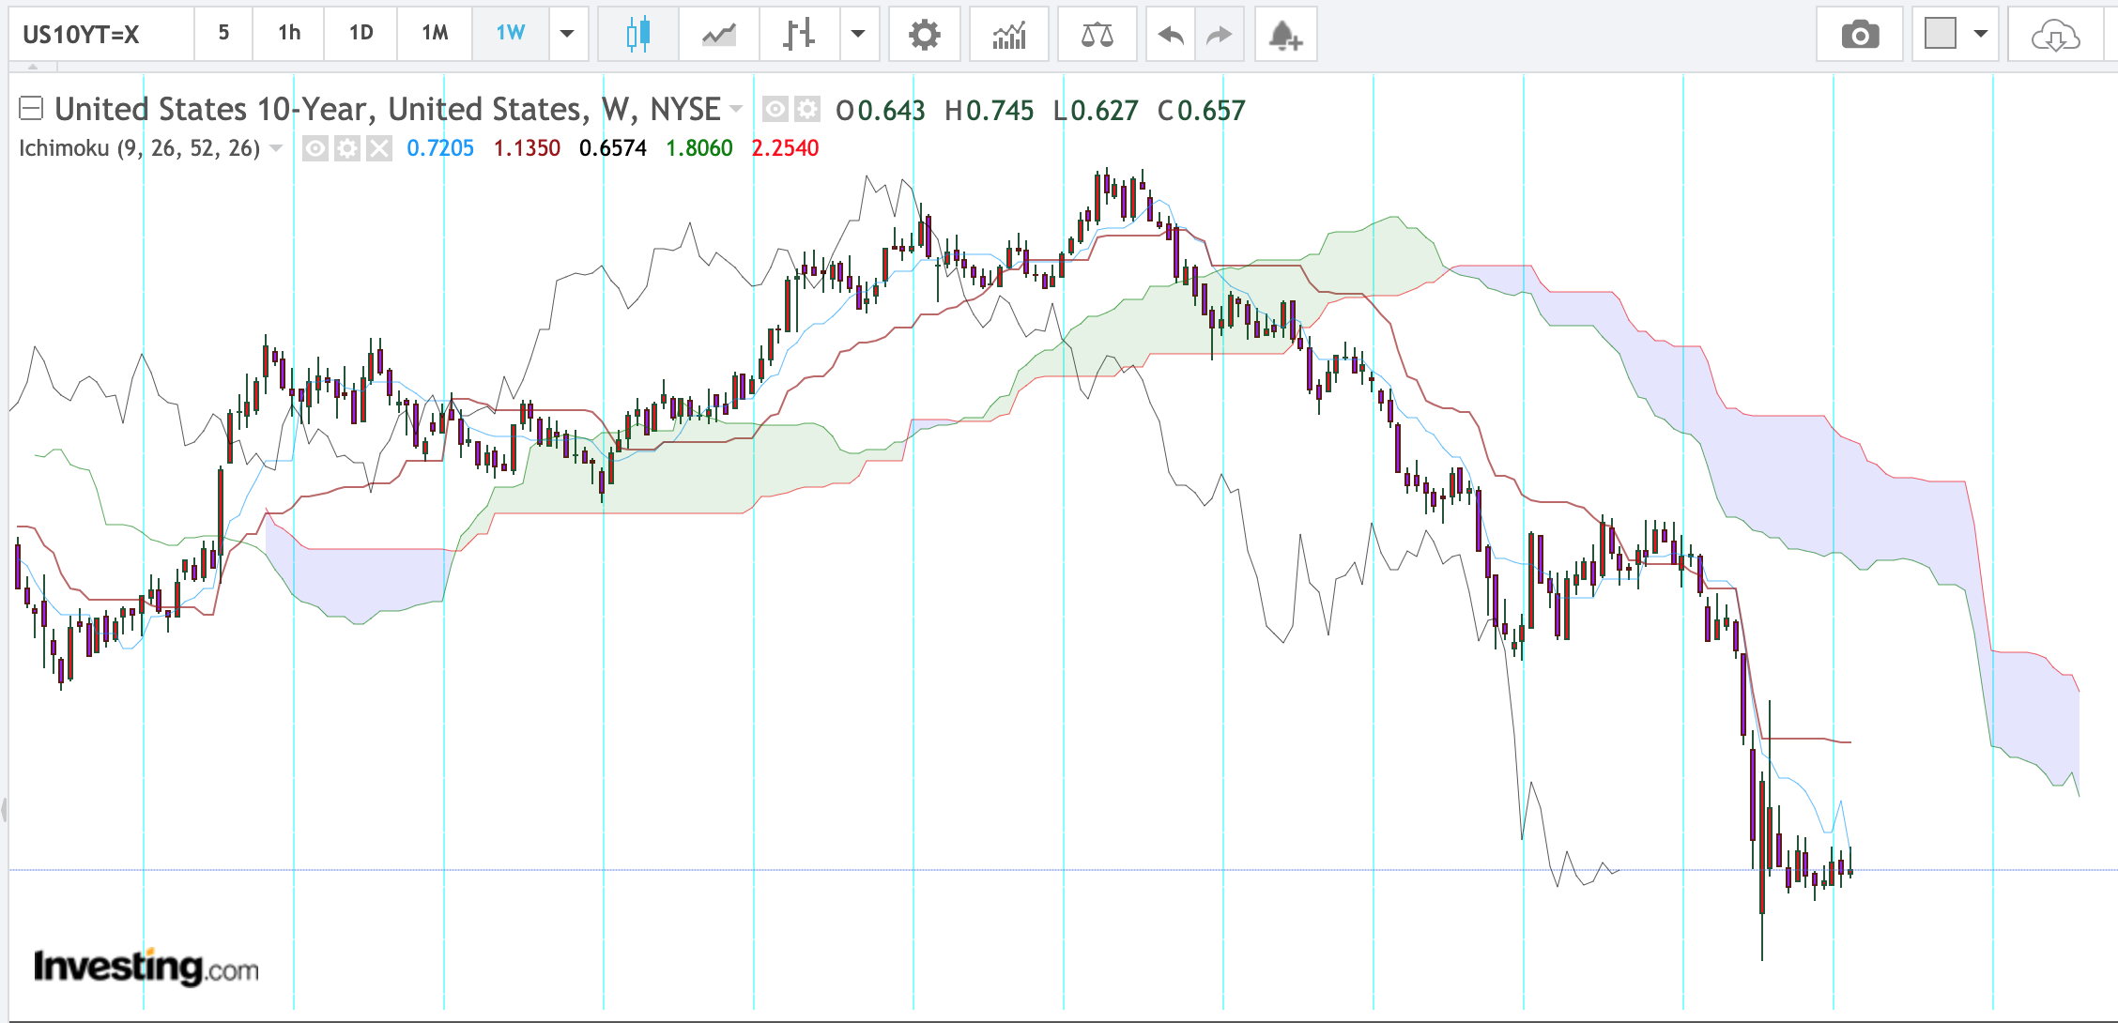The width and height of the screenshot is (2118, 1023).
Task: Select the 1M timeframe tab
Action: (435, 34)
